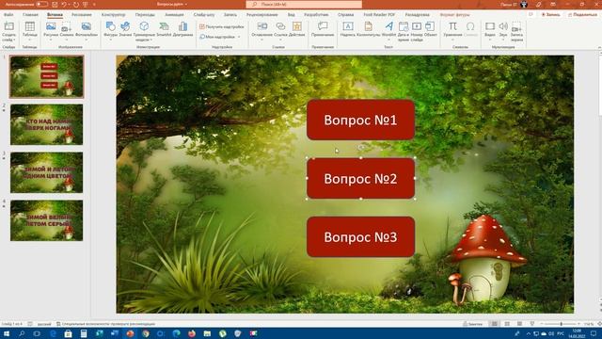Screen dimensions: 602x339
Task: Open the Слайд-шоу tab
Action: 204,15
